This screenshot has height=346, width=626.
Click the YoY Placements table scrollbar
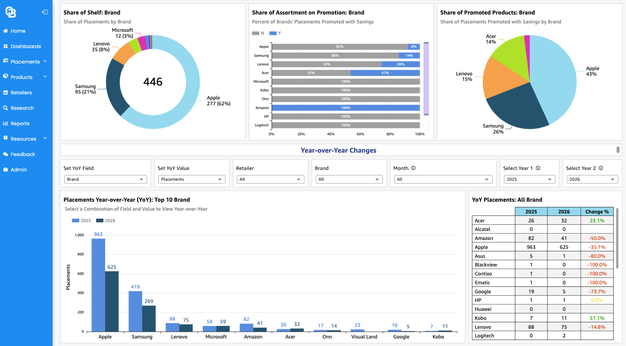[617, 238]
